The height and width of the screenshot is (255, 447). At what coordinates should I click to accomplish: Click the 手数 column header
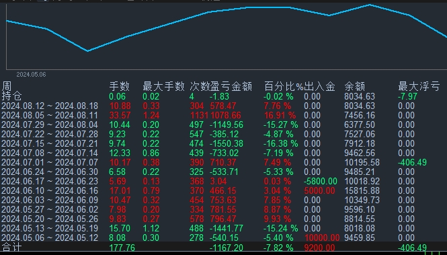120,86
